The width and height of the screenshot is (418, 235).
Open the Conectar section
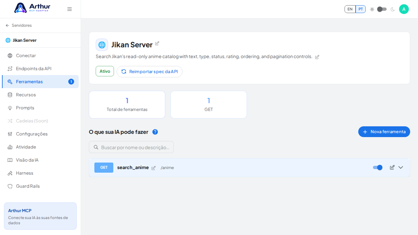tap(40, 55)
